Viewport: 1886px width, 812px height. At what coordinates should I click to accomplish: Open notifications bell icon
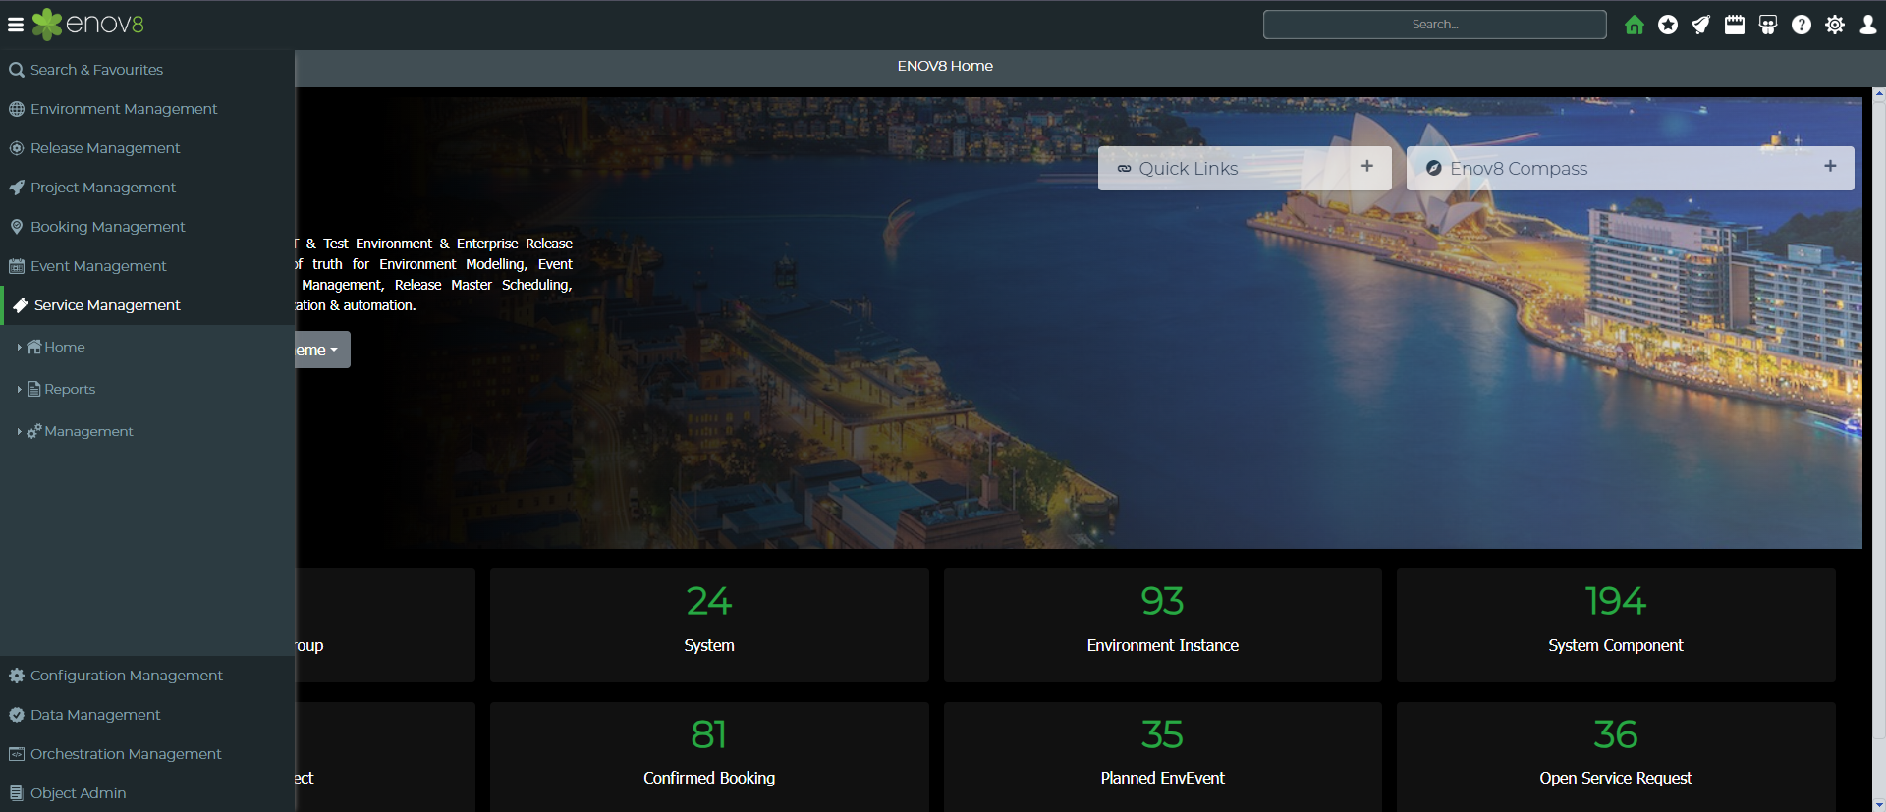pyautogui.click(x=1701, y=25)
